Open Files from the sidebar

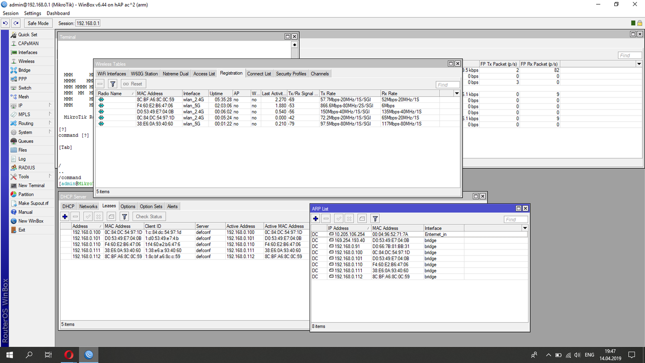click(23, 150)
